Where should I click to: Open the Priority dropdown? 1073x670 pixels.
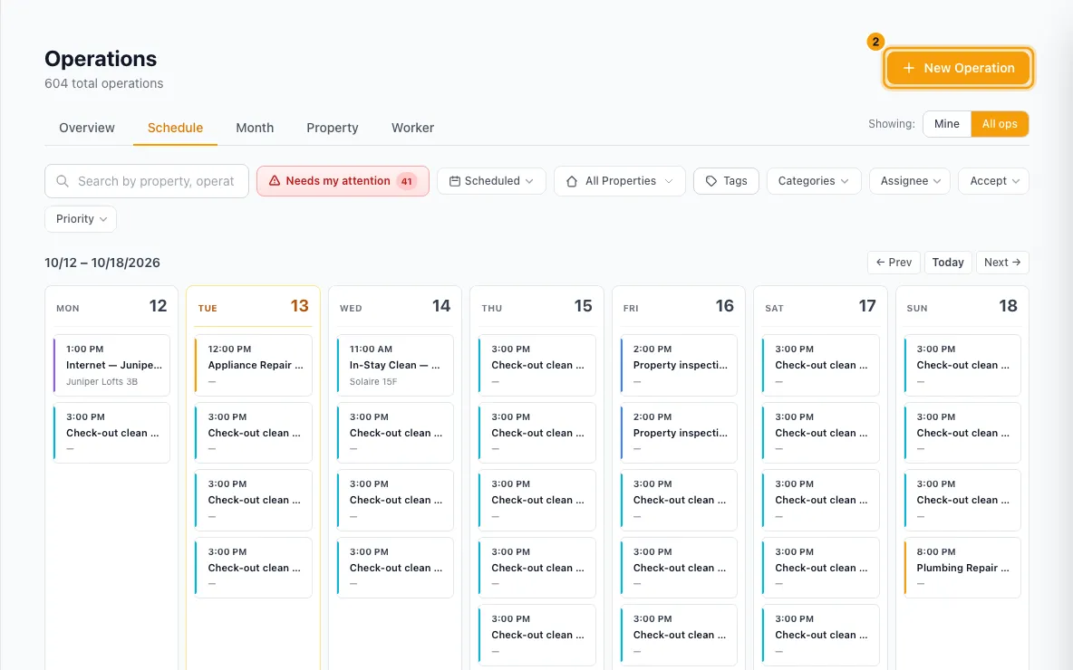[x=81, y=219]
